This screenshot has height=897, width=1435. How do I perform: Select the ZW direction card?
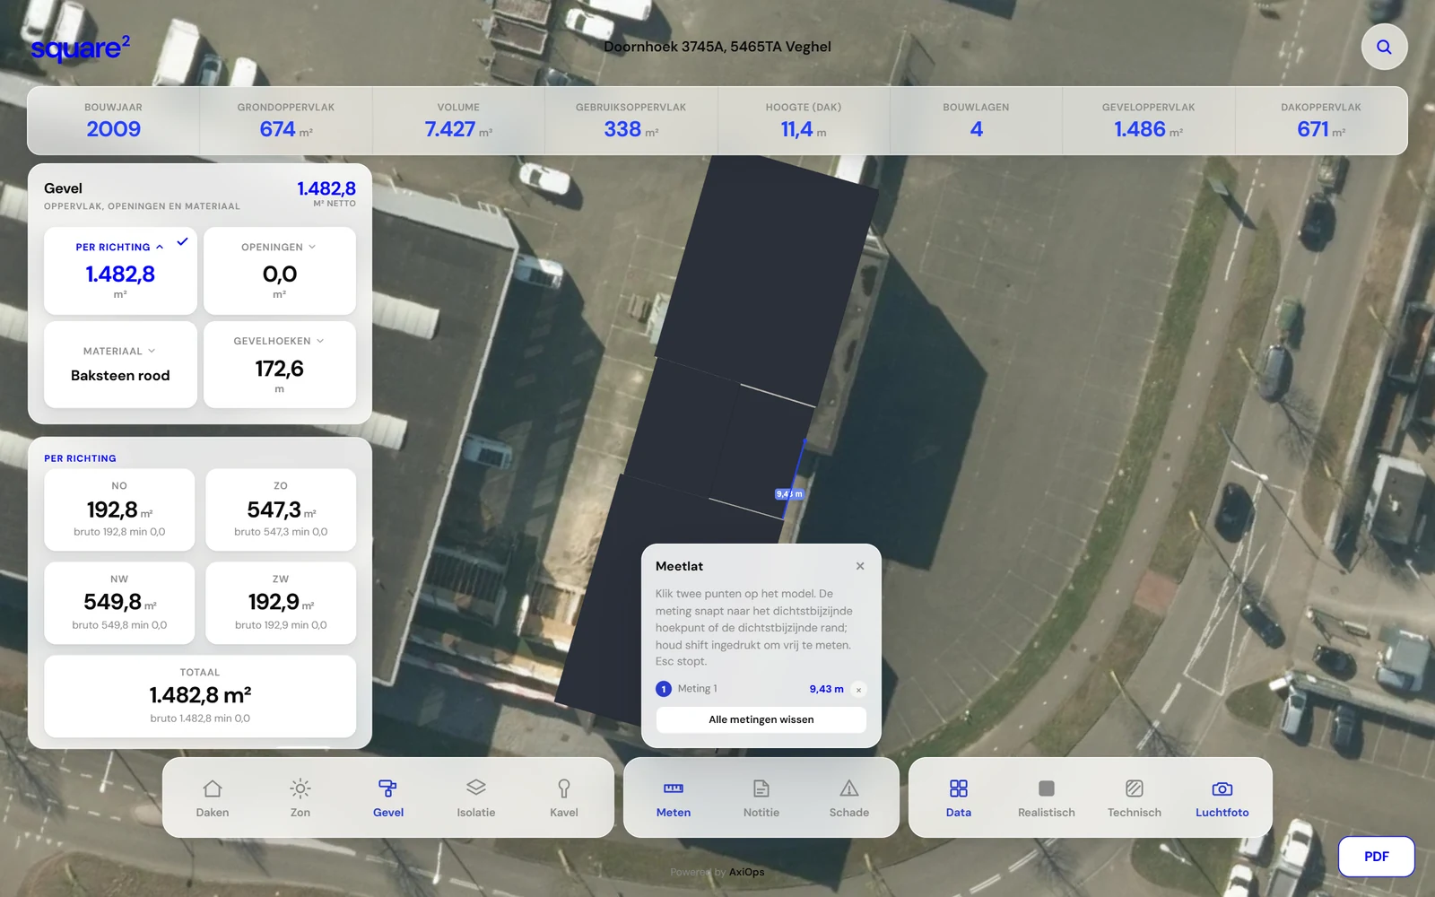[x=281, y=603]
